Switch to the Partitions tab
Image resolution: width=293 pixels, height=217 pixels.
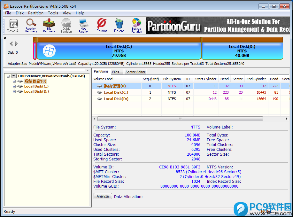click(x=101, y=71)
